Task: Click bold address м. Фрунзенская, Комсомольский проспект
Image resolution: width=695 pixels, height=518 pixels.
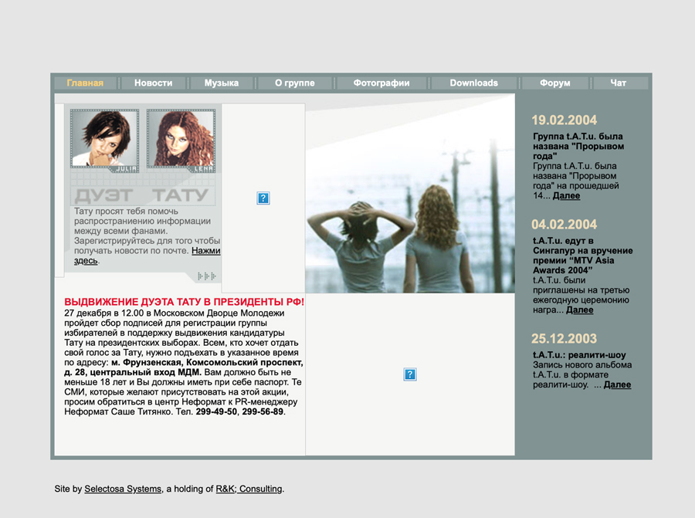Action: coord(208,363)
